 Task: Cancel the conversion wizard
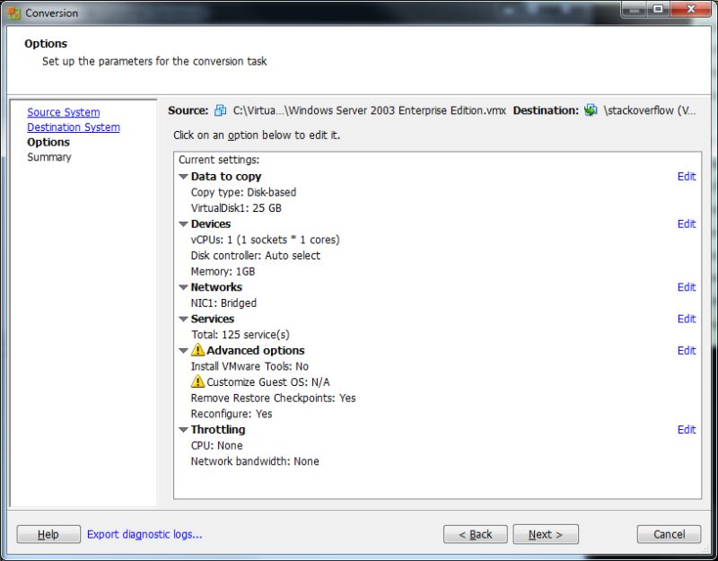668,534
